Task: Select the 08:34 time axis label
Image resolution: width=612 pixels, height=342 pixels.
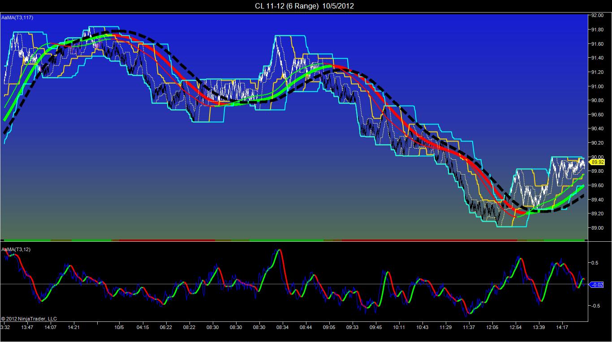Action: 283,327
